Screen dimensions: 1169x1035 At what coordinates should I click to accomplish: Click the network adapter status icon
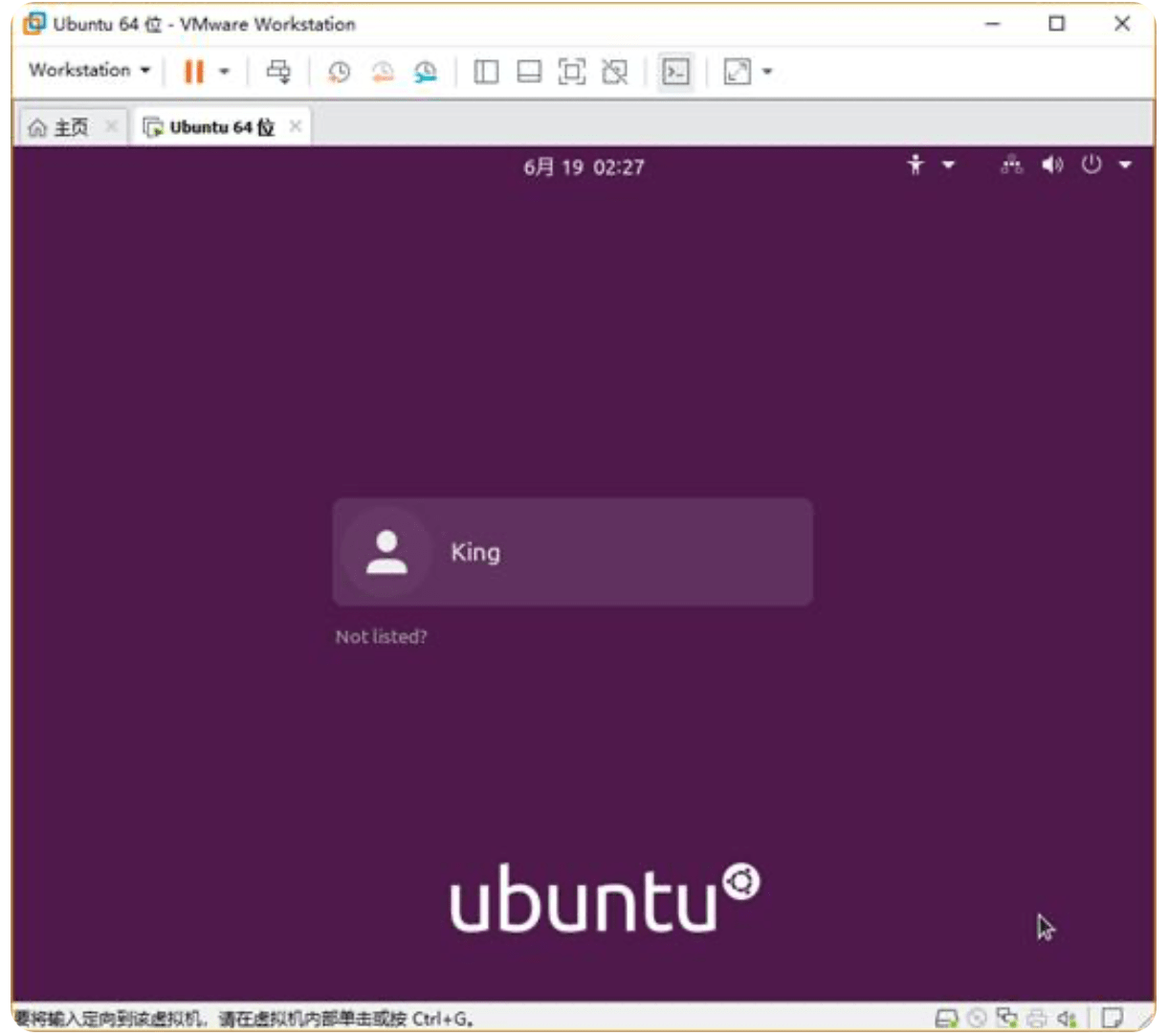coord(1006,1018)
